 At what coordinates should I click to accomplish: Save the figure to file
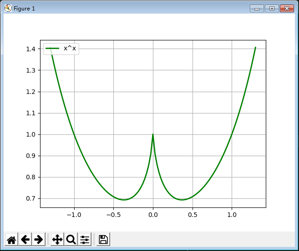(x=103, y=239)
